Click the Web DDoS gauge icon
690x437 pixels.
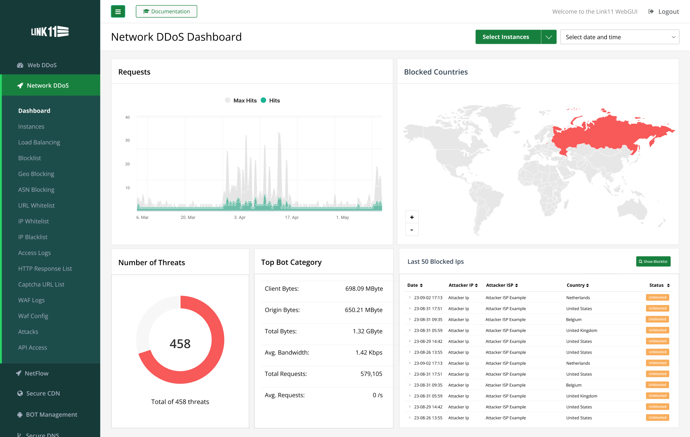tap(20, 65)
